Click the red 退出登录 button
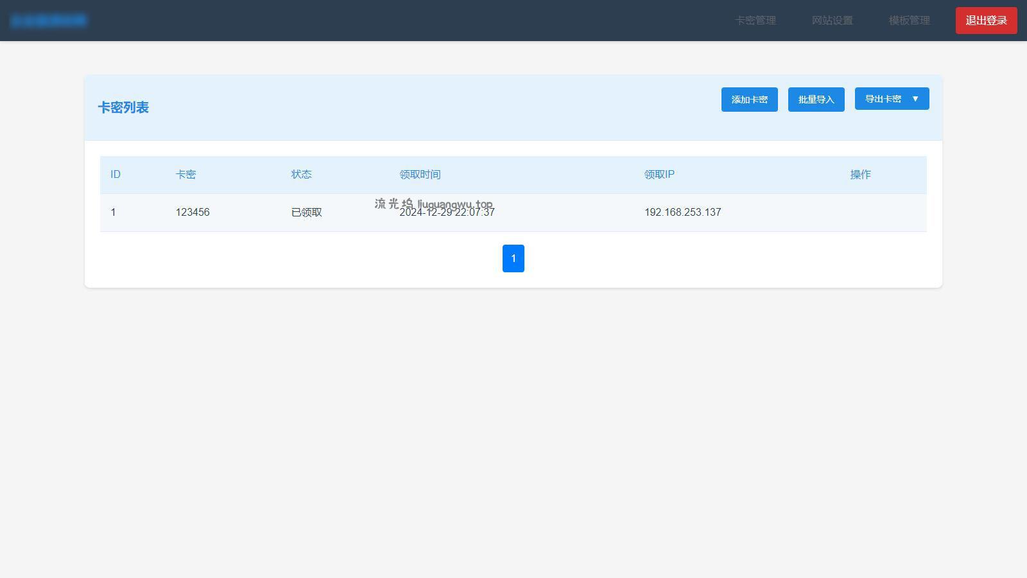This screenshot has height=578, width=1027. (x=986, y=21)
